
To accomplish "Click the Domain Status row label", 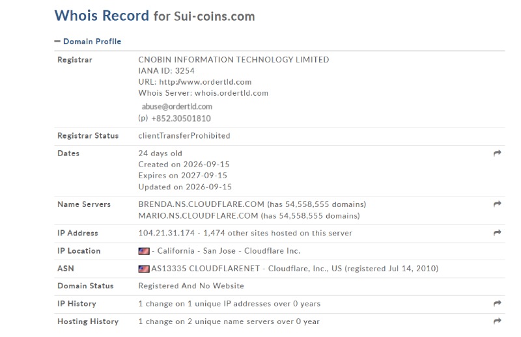I will (x=85, y=286).
